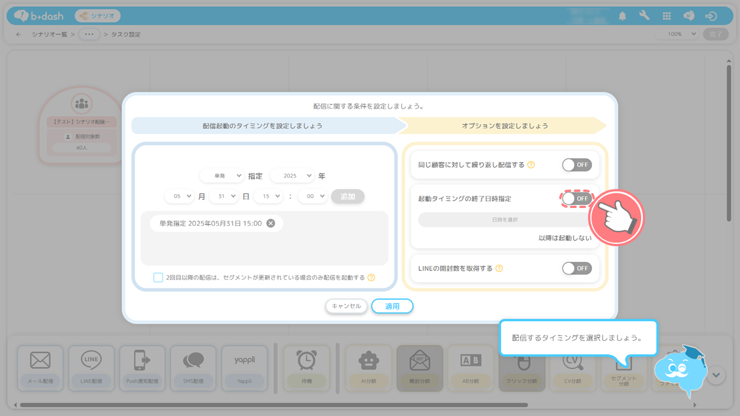Select the Push通知配信 task icon
This screenshot has width=740, height=416.
coord(142,367)
